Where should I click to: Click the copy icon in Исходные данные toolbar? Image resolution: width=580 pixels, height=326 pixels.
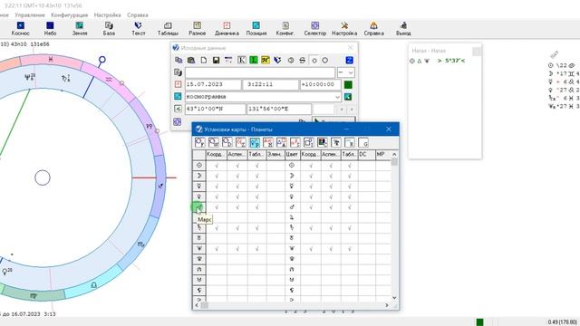pos(179,61)
